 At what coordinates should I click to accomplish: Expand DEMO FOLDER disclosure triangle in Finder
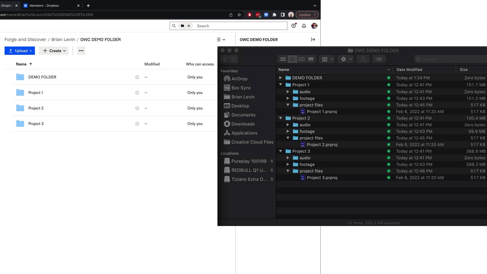(x=280, y=78)
